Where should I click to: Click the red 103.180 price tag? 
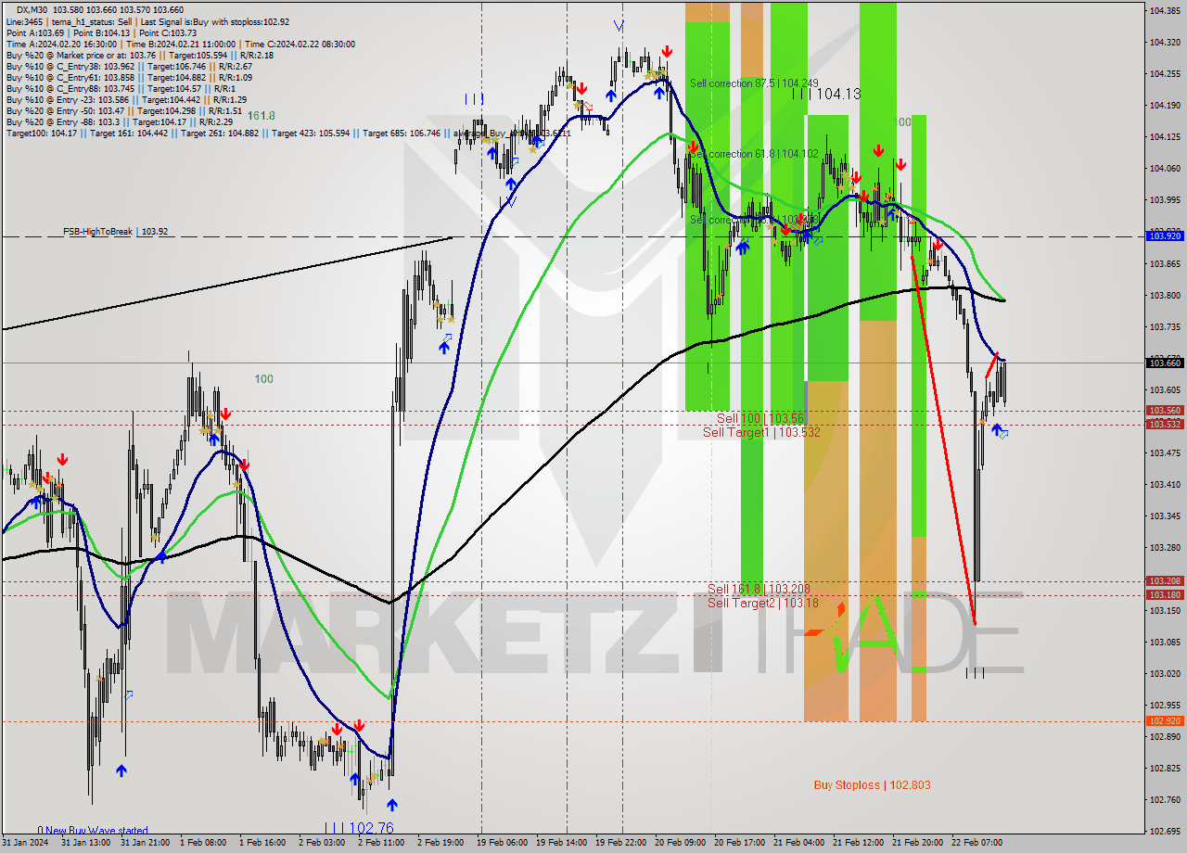(1165, 594)
